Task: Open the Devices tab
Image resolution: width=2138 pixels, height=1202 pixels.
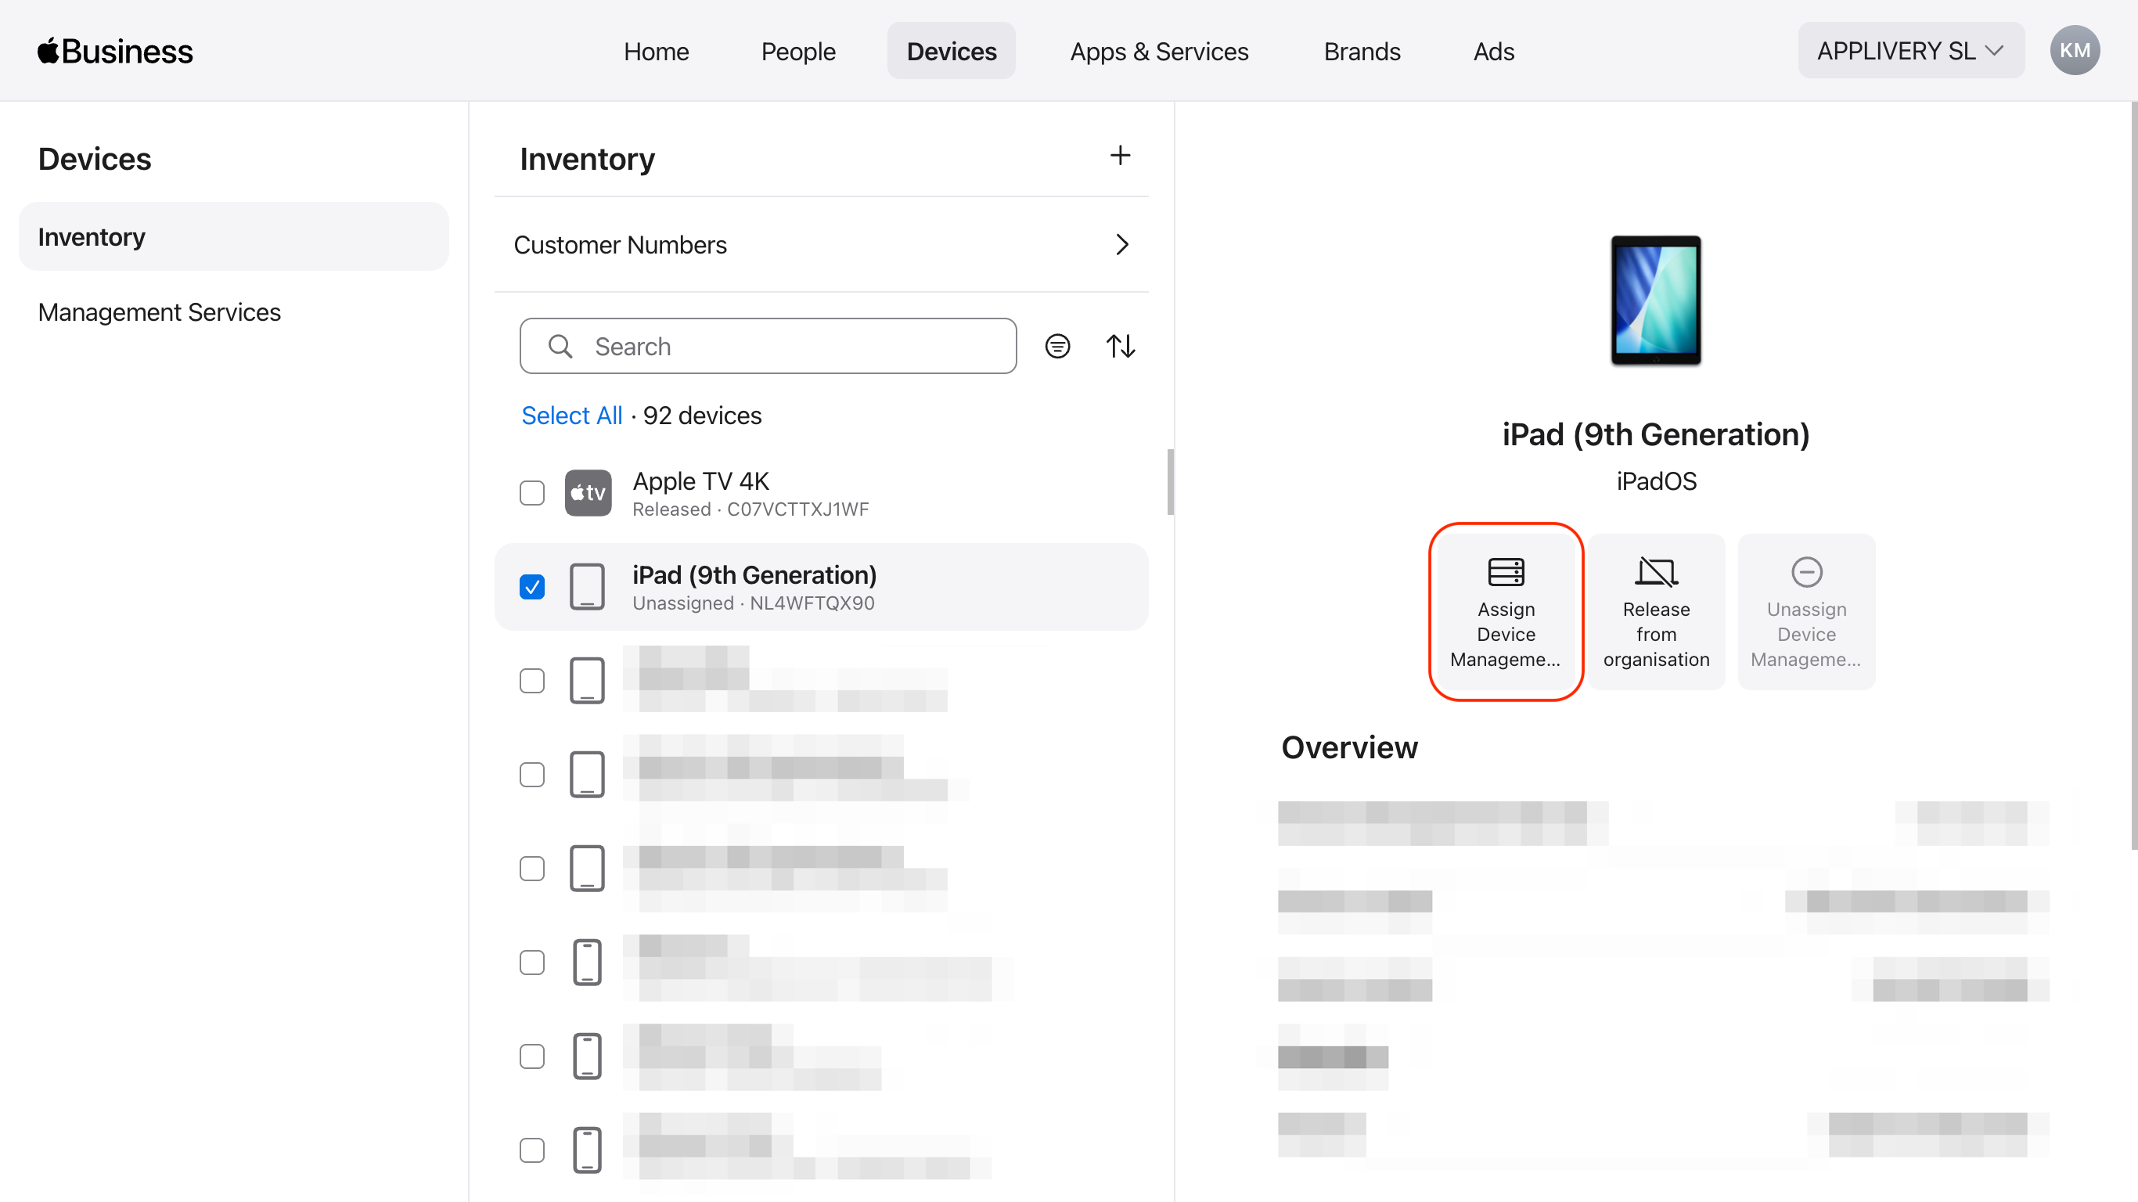Action: tap(951, 52)
